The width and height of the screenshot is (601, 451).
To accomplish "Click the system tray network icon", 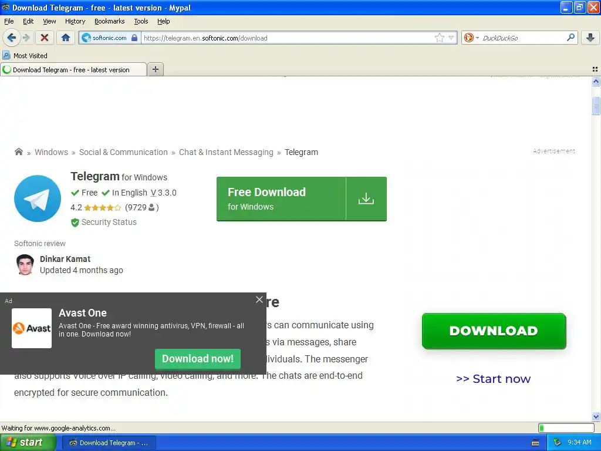I will (558, 443).
